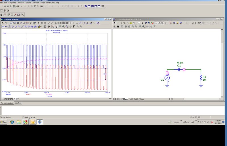This screenshot has height=146, width=227.
Task: Open dropdown arrow beside schematic graphics tool
Action: point(137,23)
